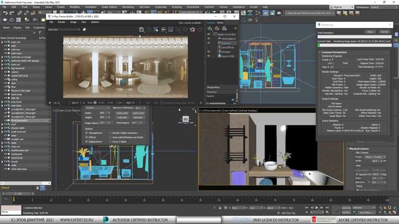Image resolution: width=399 pixels, height=224 pixels.
Task: Click the Selection Lock toggle icon in status bar
Action: click(x=220, y=208)
